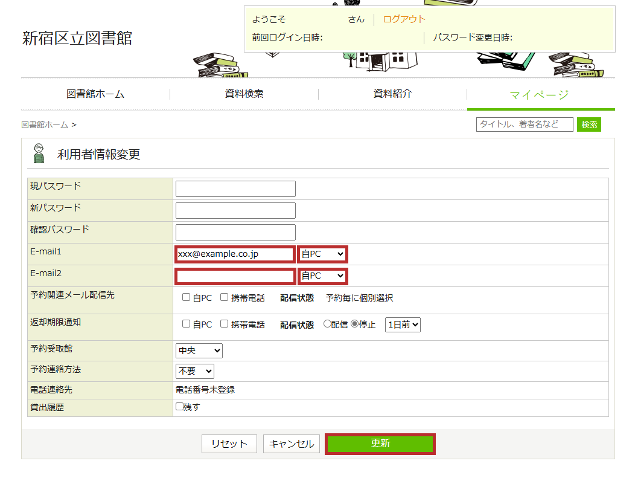The height and width of the screenshot is (481, 635).
Task: Click the 現パスワード input field
Action: pyautogui.click(x=235, y=189)
